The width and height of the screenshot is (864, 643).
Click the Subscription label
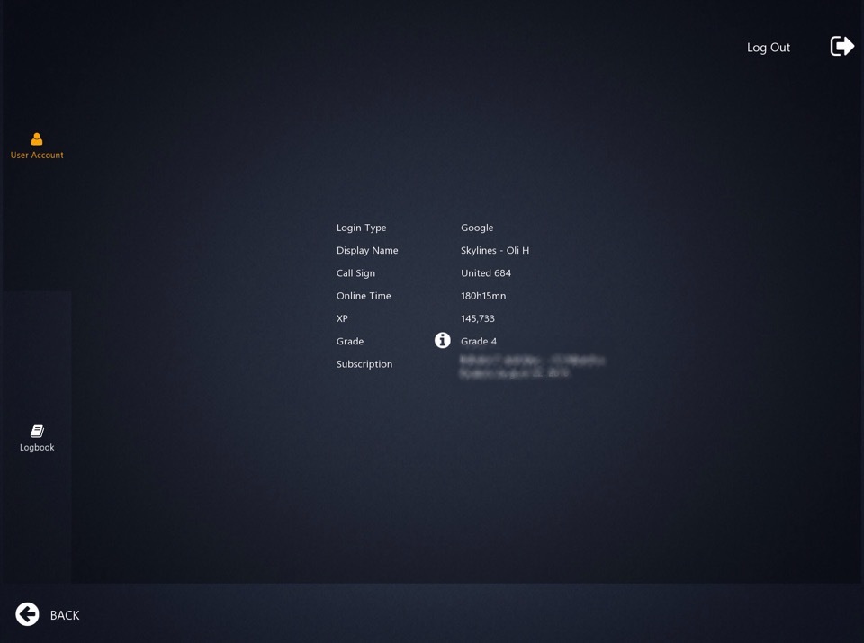(364, 364)
